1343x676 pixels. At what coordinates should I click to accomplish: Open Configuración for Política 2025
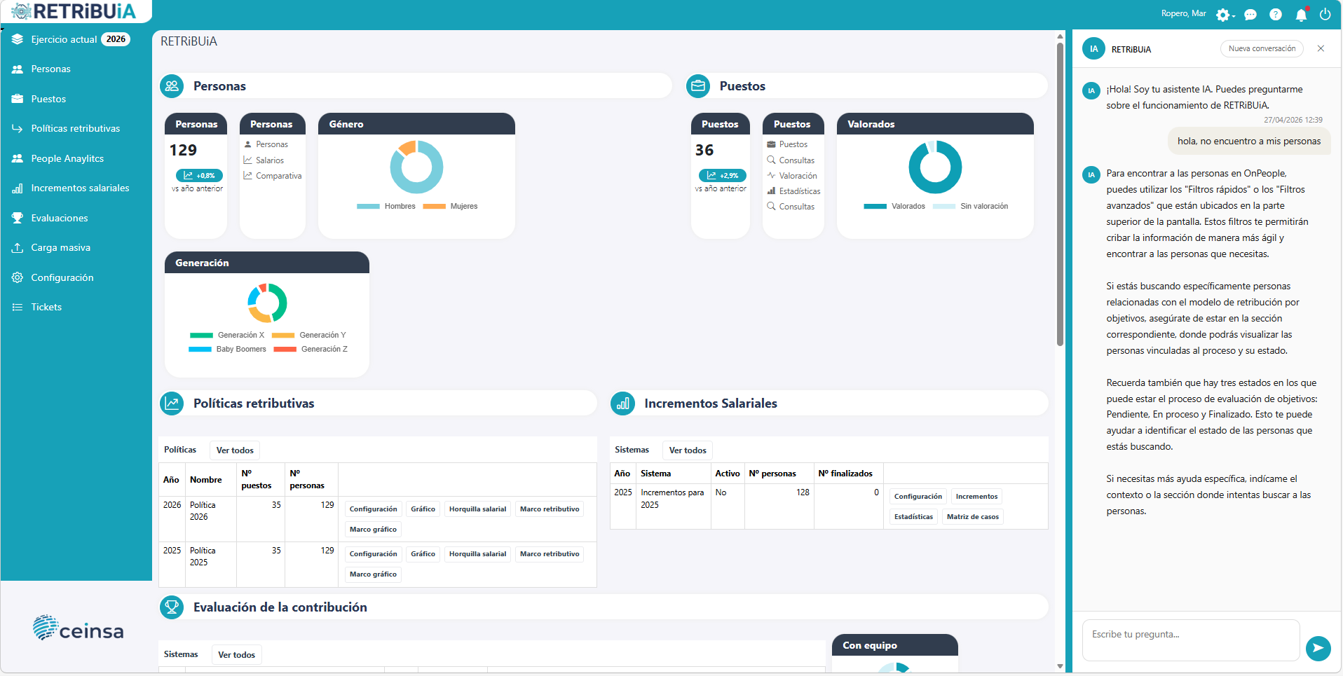(x=373, y=554)
